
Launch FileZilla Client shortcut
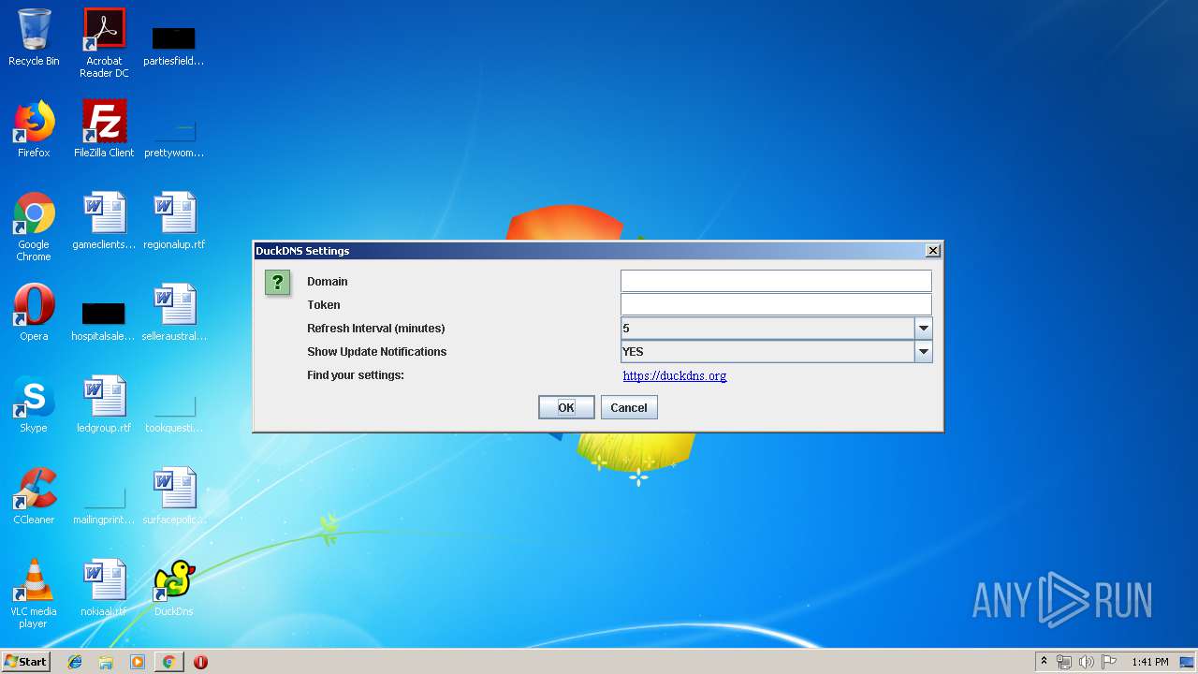(104, 129)
